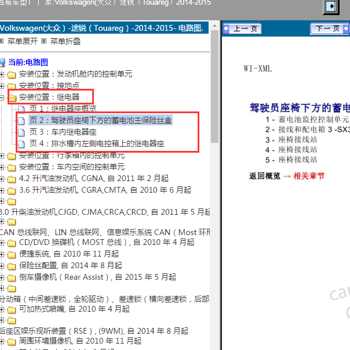Click folder icon of 安装位置：发动机舱内的控制单元
The height and width of the screenshot is (350, 350).
12,74
